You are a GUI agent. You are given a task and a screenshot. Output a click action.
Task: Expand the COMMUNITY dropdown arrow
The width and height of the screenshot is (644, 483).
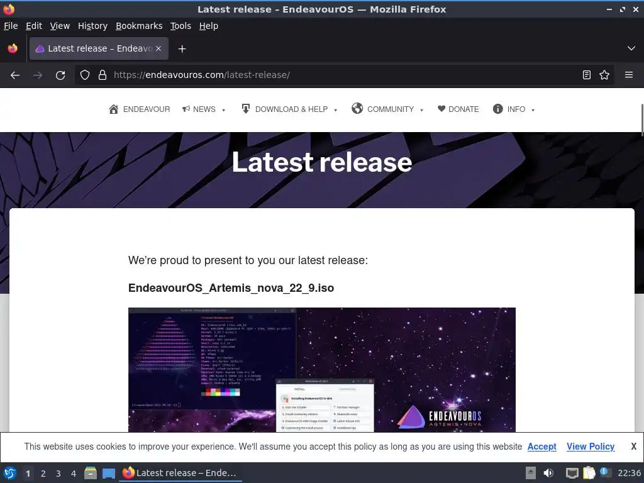[x=421, y=110]
